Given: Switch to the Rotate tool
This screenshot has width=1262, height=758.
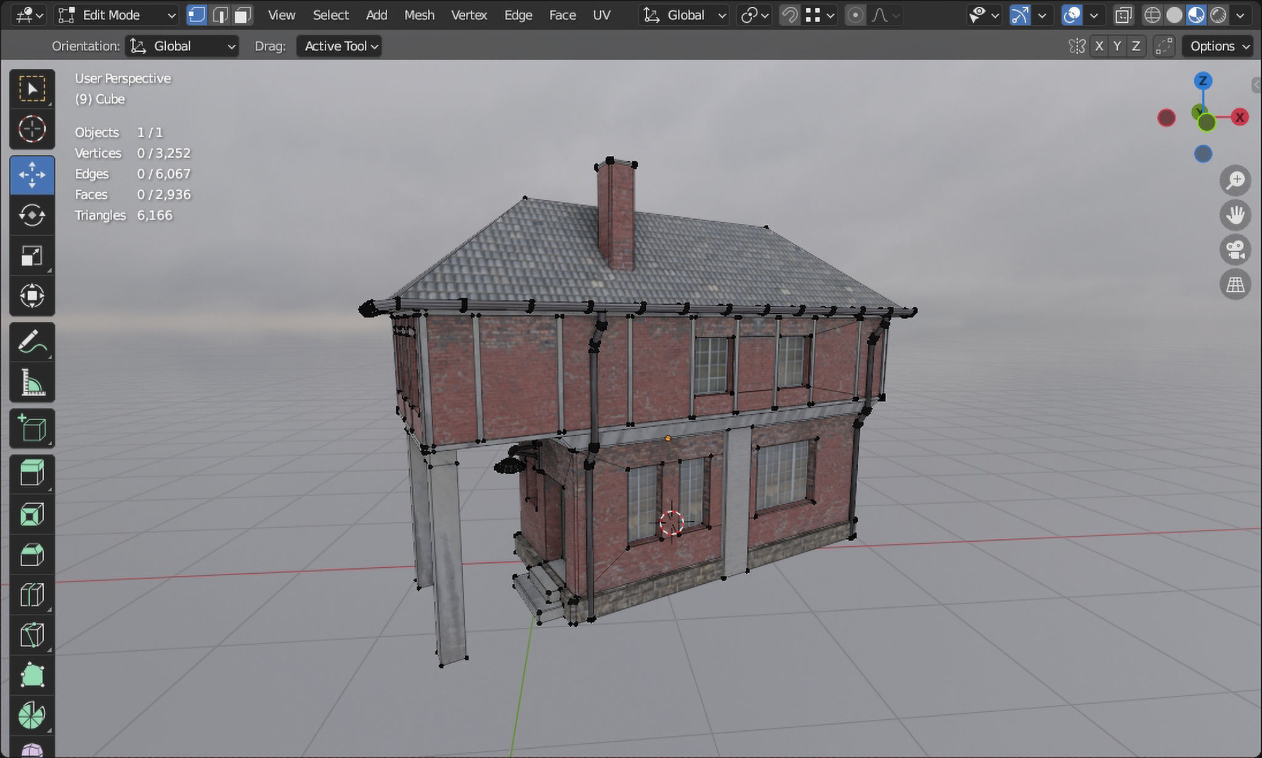Looking at the screenshot, I should (32, 216).
